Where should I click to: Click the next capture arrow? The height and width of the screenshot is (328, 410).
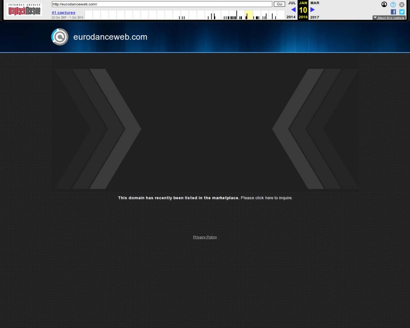tap(313, 10)
